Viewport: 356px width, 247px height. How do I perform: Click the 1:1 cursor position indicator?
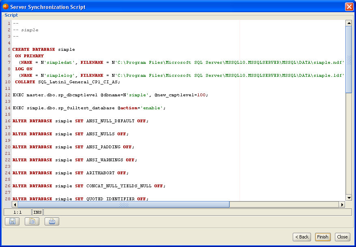pos(17,212)
